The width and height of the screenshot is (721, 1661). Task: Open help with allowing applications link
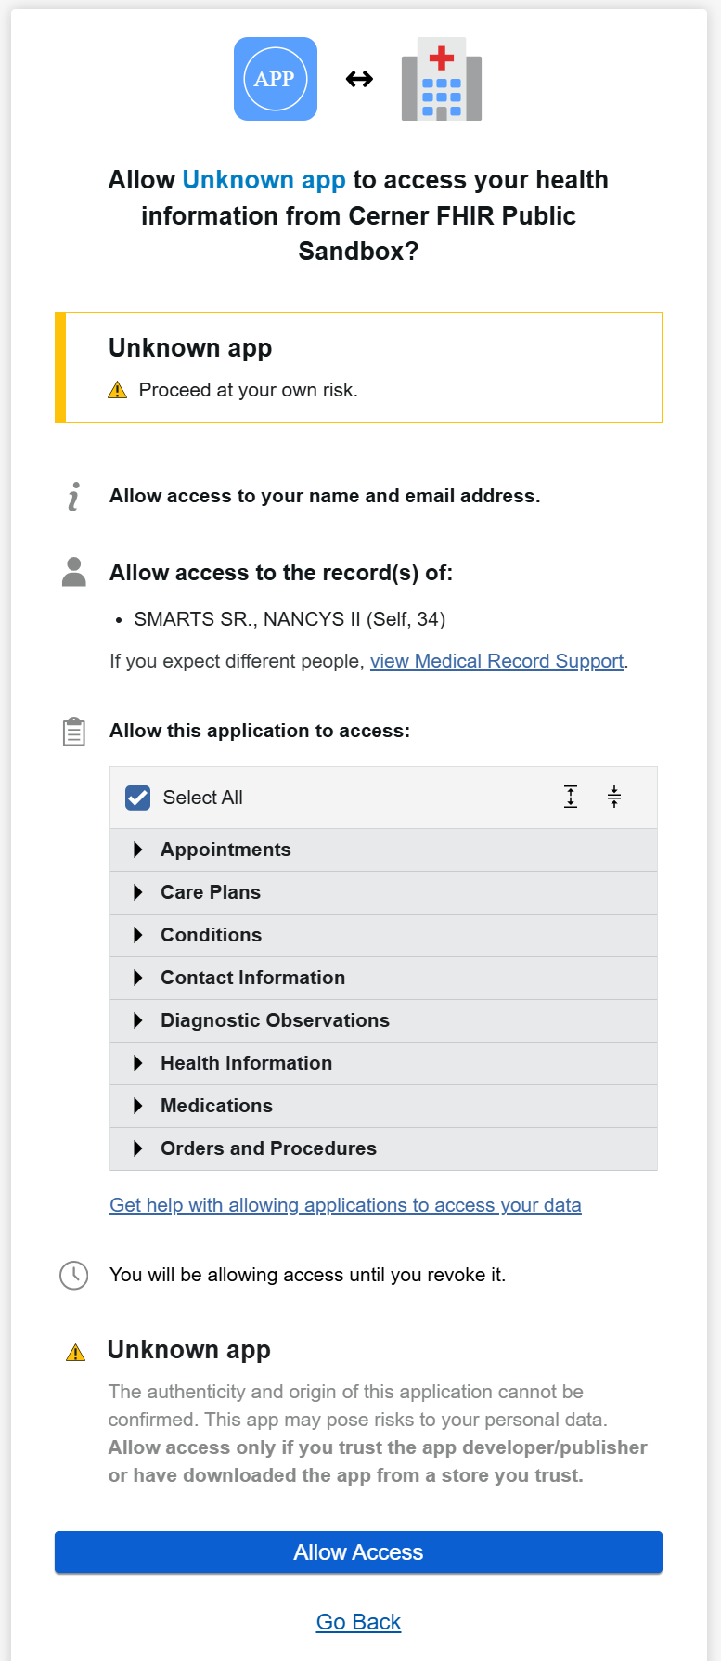(x=345, y=1205)
